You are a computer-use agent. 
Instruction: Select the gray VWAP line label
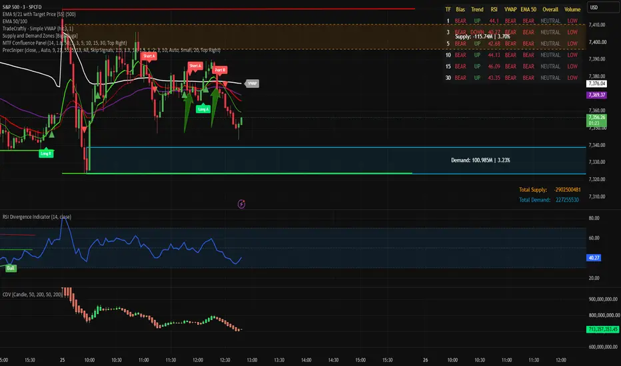coord(253,83)
